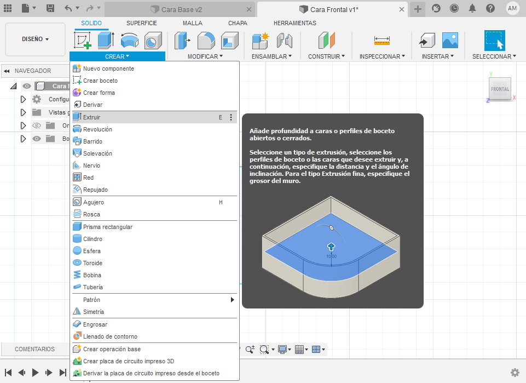Choose Agujero in the menu
526x383 pixels.
pyautogui.click(x=155, y=202)
